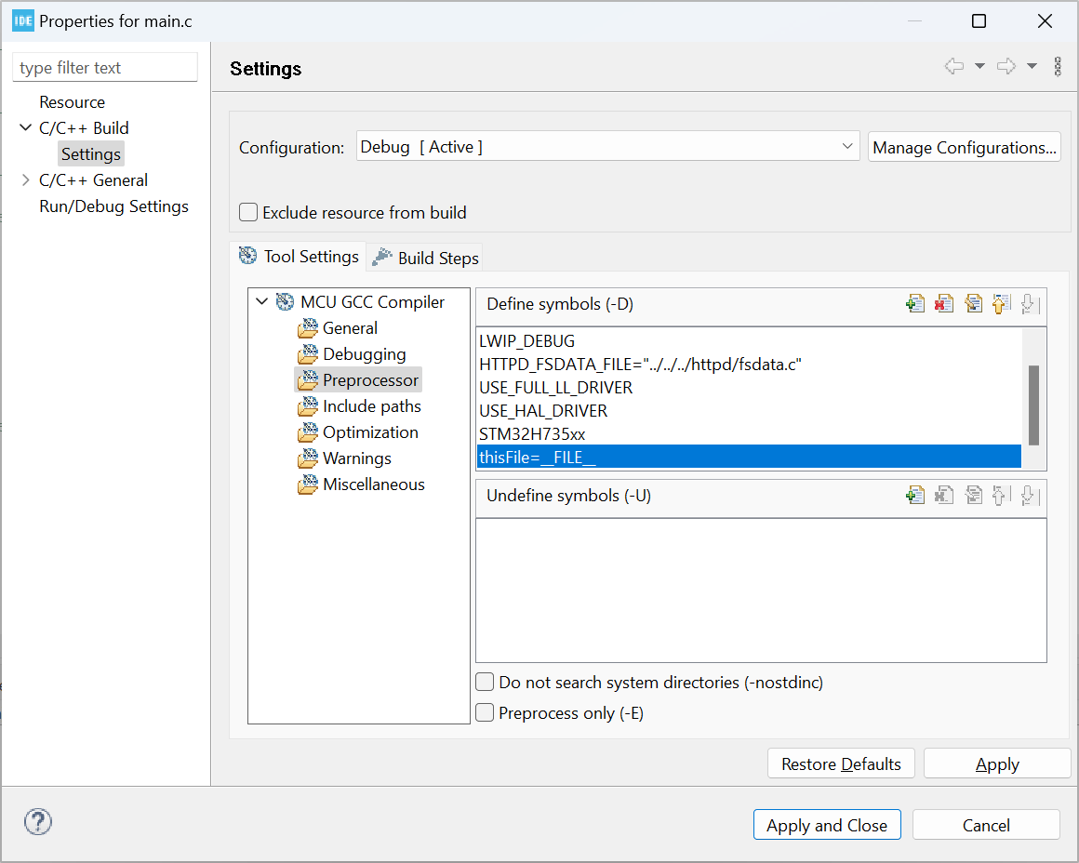
Task: Open the Configuration dropdown
Action: [x=607, y=147]
